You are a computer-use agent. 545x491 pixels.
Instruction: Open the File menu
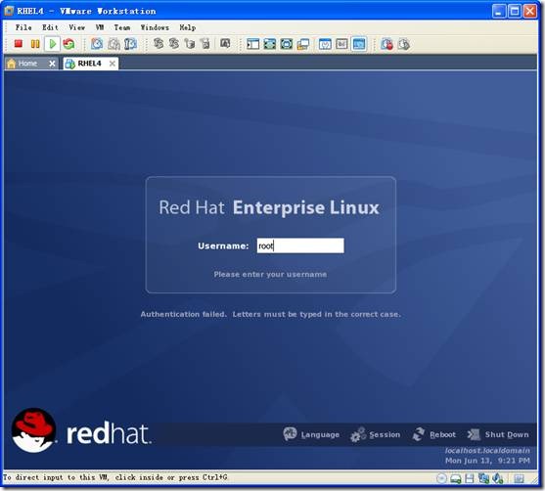point(23,27)
